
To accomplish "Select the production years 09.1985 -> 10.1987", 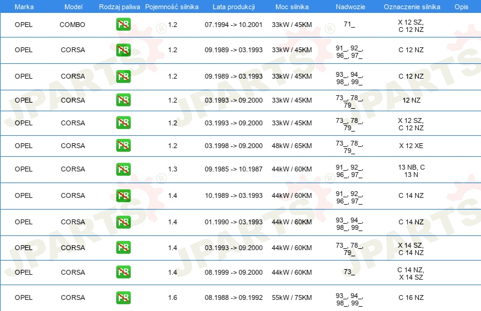I will pyautogui.click(x=234, y=169).
